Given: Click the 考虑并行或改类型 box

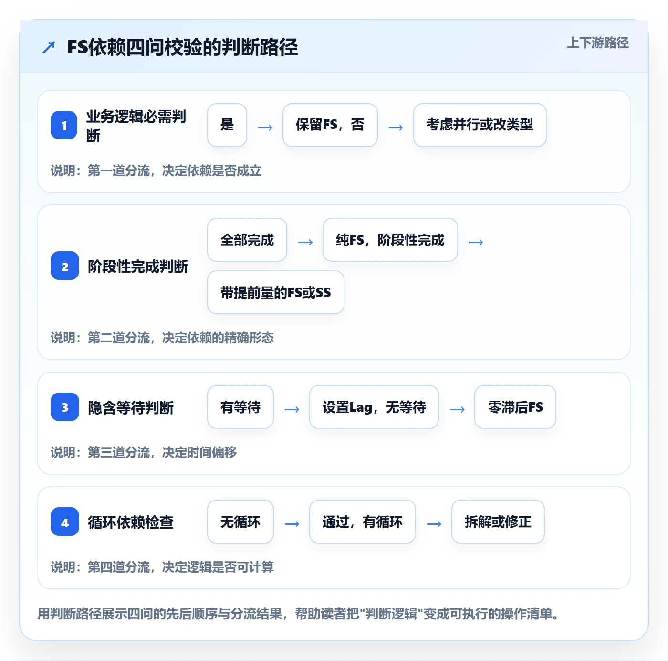Looking at the screenshot, I should pos(480,125).
